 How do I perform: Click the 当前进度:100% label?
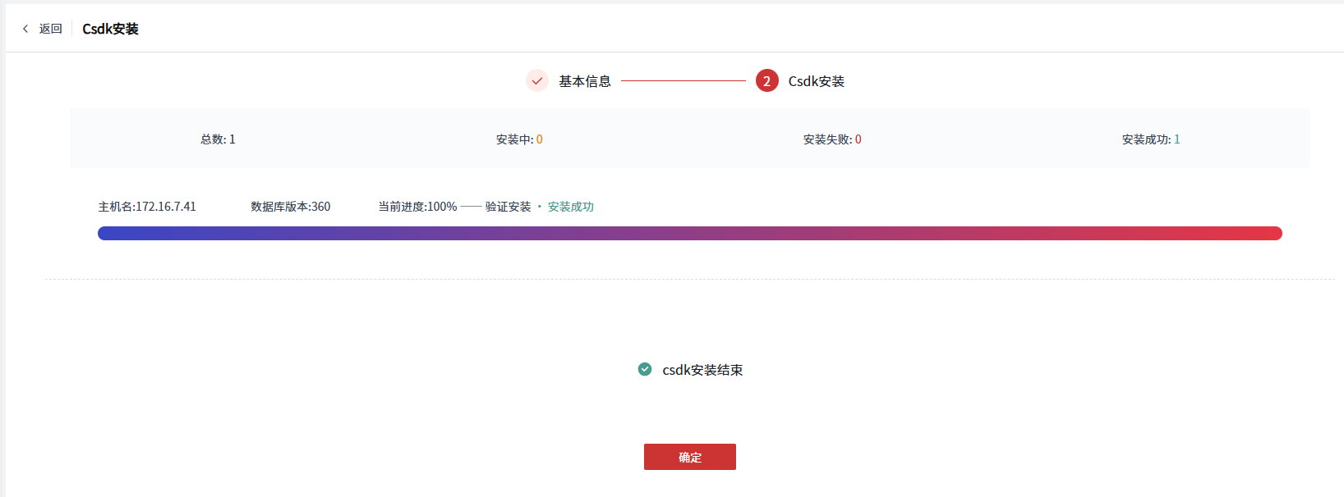tap(417, 207)
